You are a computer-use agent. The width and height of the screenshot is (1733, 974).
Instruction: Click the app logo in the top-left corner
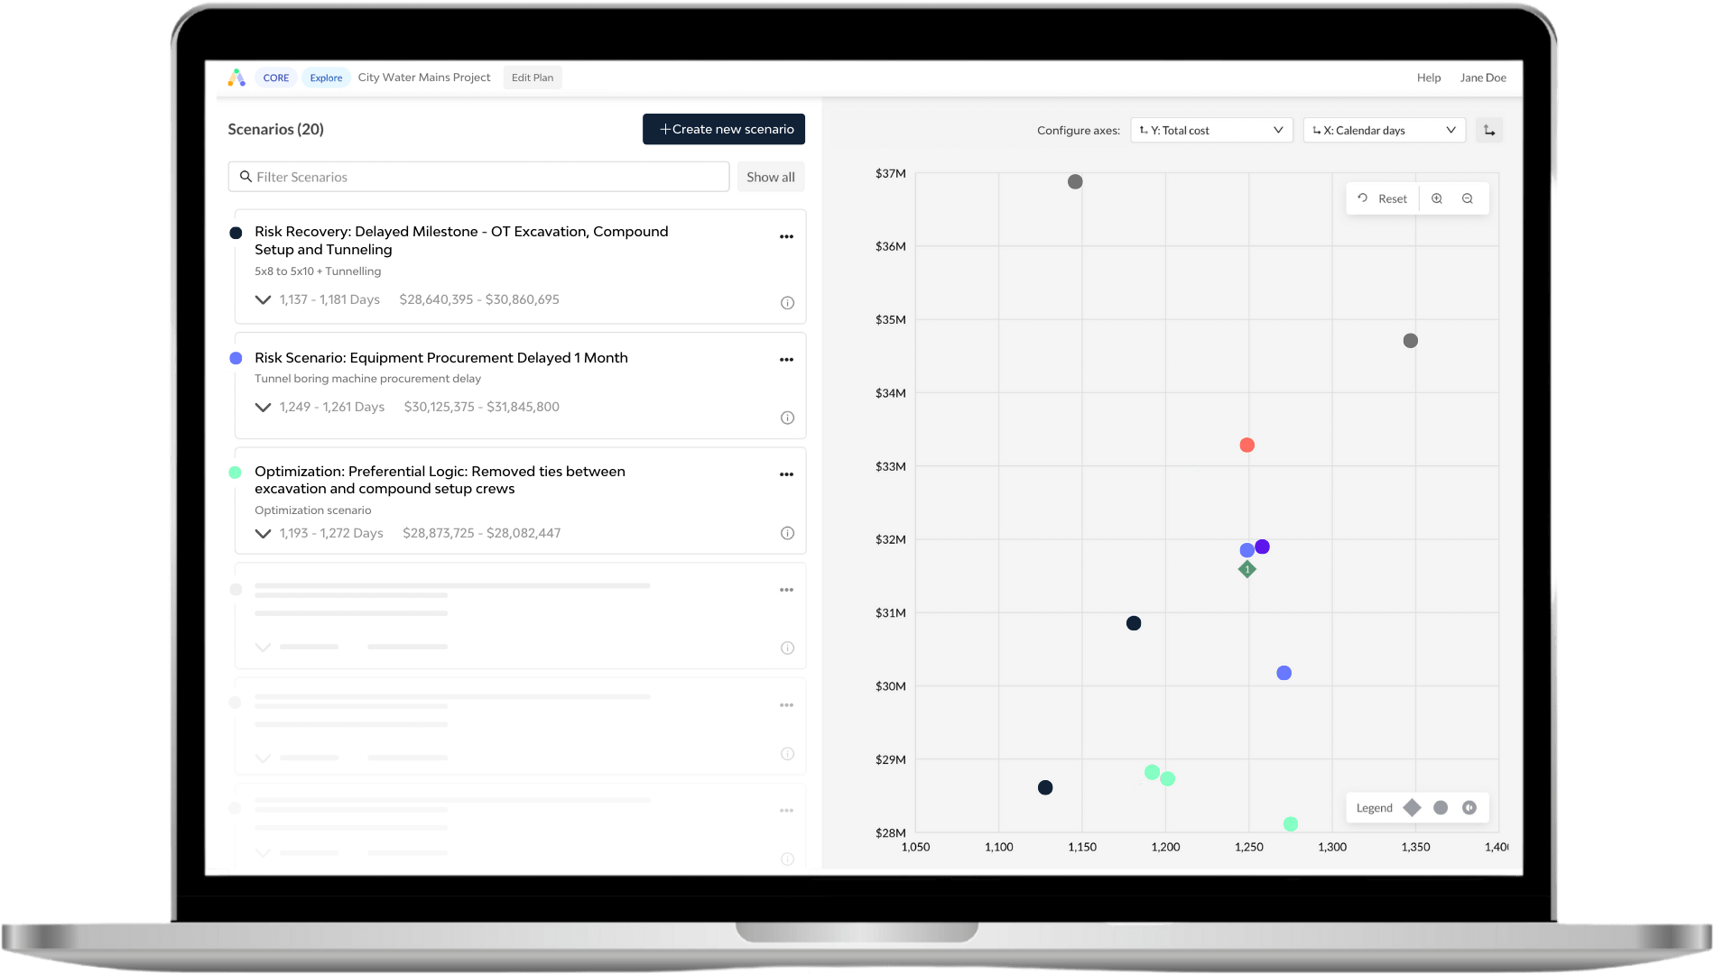(236, 78)
